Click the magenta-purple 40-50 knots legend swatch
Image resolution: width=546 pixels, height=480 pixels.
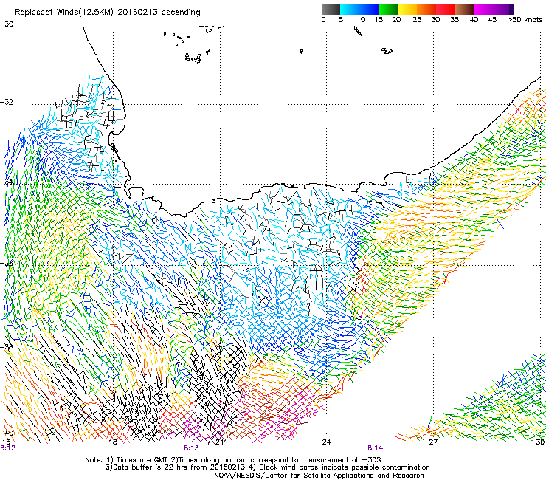pos(494,9)
